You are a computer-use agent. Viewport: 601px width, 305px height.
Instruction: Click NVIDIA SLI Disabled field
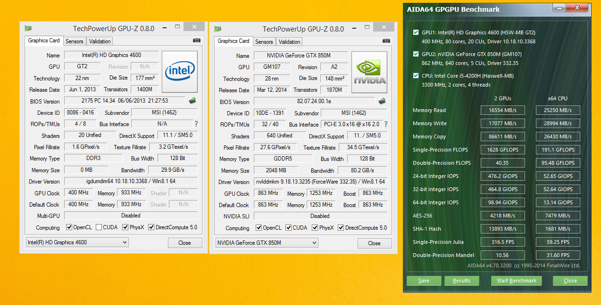[x=320, y=216]
